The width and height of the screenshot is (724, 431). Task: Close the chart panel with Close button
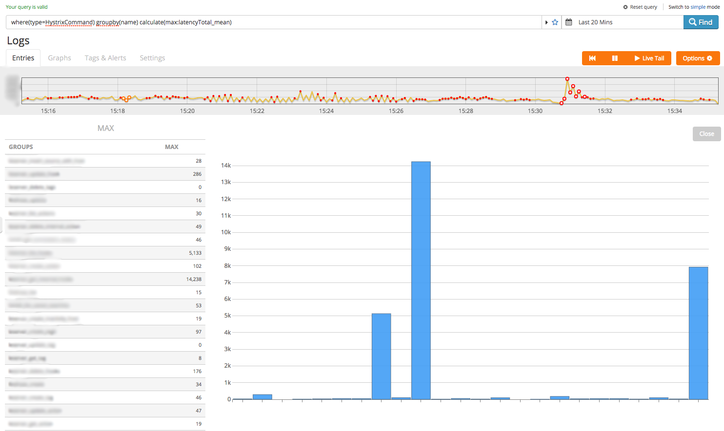[706, 134]
